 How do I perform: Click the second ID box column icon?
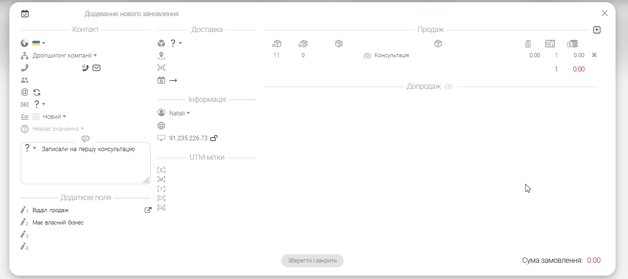coord(303,44)
